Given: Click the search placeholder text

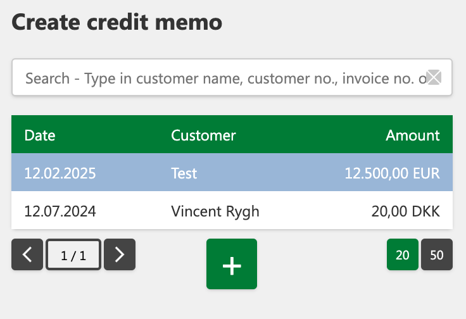Looking at the screenshot, I should pos(226,78).
